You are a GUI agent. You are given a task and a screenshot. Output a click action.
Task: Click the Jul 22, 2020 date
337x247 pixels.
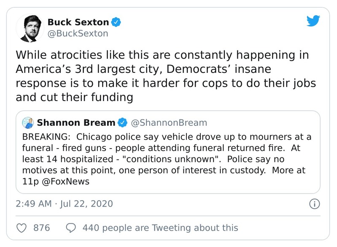(x=86, y=204)
